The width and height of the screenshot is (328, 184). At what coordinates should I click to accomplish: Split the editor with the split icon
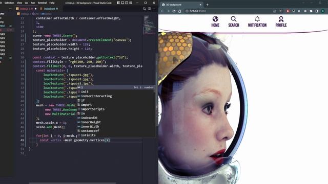(x=149, y=9)
